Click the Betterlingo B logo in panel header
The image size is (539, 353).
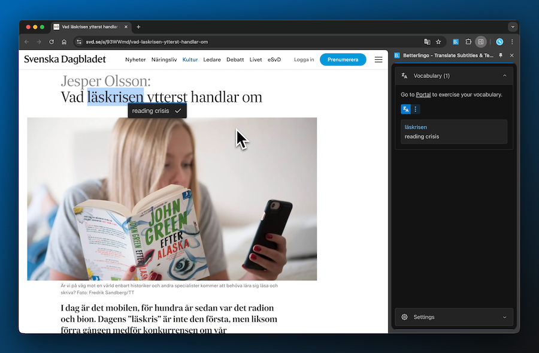(x=396, y=55)
